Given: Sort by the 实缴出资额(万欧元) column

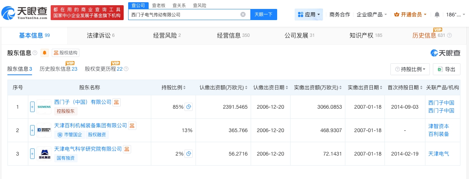Looking at the screenshot, I should (x=318, y=87).
